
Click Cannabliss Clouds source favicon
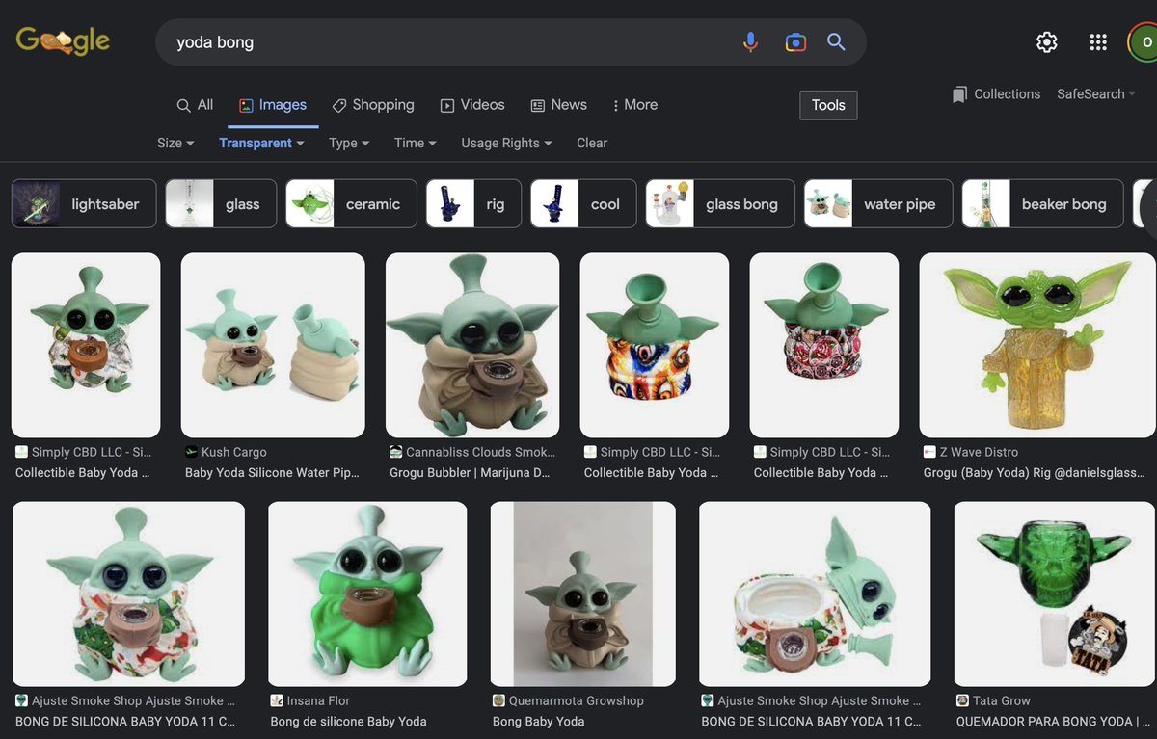pos(395,452)
